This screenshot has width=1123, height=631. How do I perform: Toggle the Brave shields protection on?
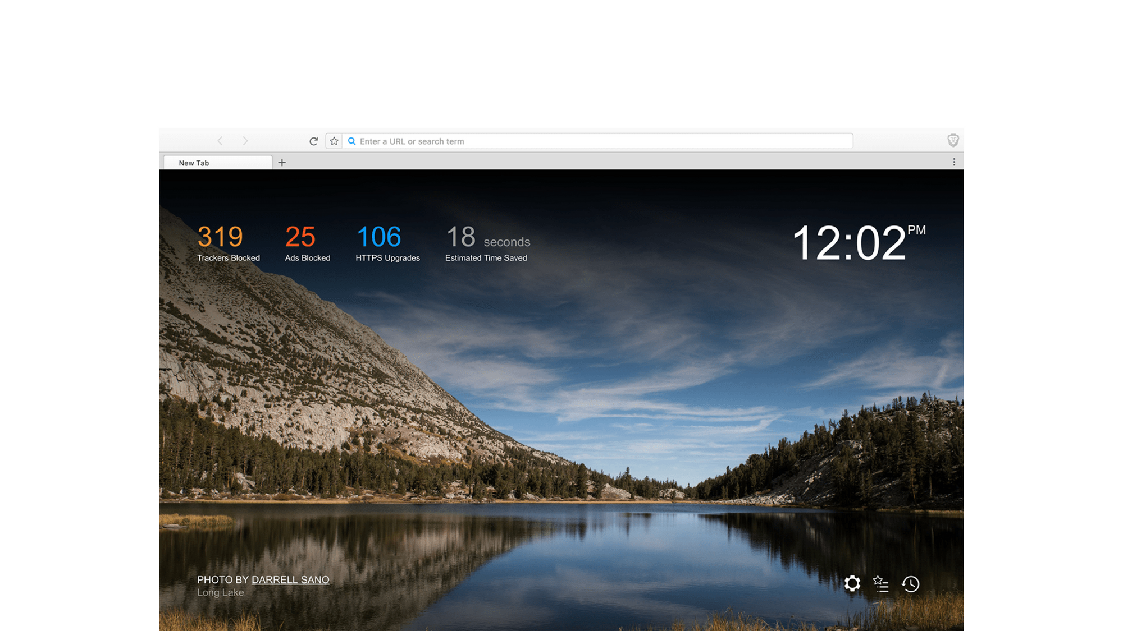point(952,140)
